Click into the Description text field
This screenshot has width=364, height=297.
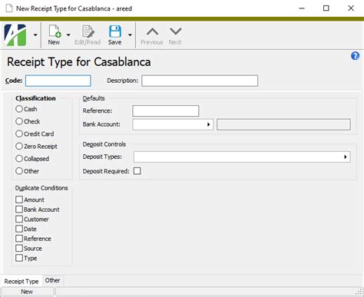click(200, 81)
